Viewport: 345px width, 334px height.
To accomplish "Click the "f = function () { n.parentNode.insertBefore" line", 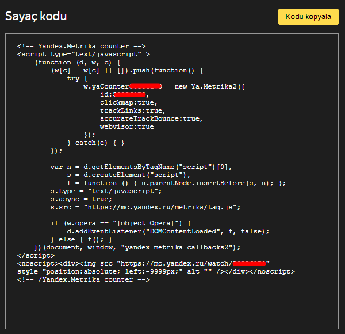I will pyautogui.click(x=177, y=183).
